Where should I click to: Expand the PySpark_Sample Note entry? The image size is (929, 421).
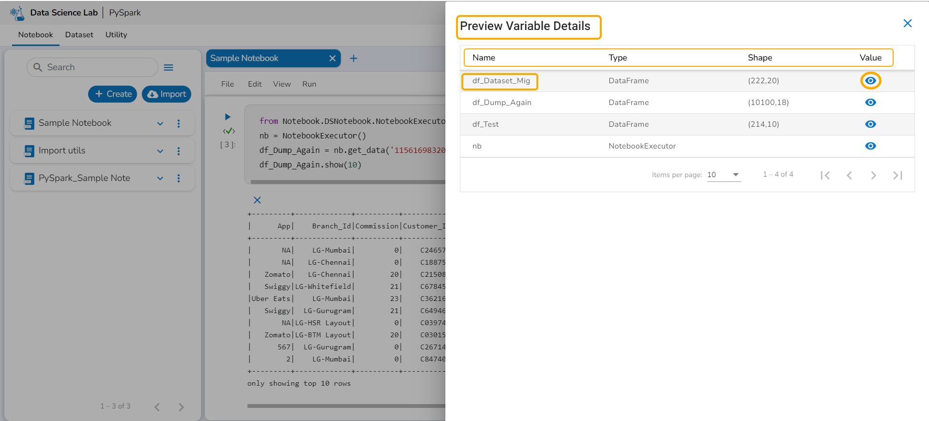[x=160, y=179]
